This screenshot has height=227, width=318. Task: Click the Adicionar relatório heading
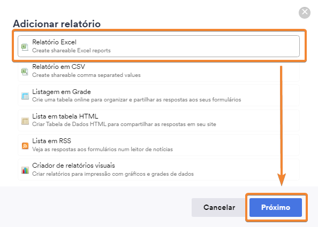tap(57, 24)
